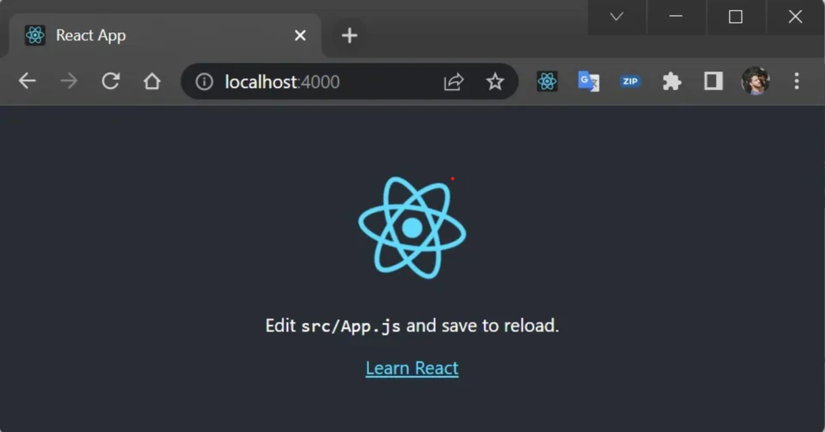This screenshot has width=825, height=432.
Task: Close the React App tab
Action: (300, 36)
